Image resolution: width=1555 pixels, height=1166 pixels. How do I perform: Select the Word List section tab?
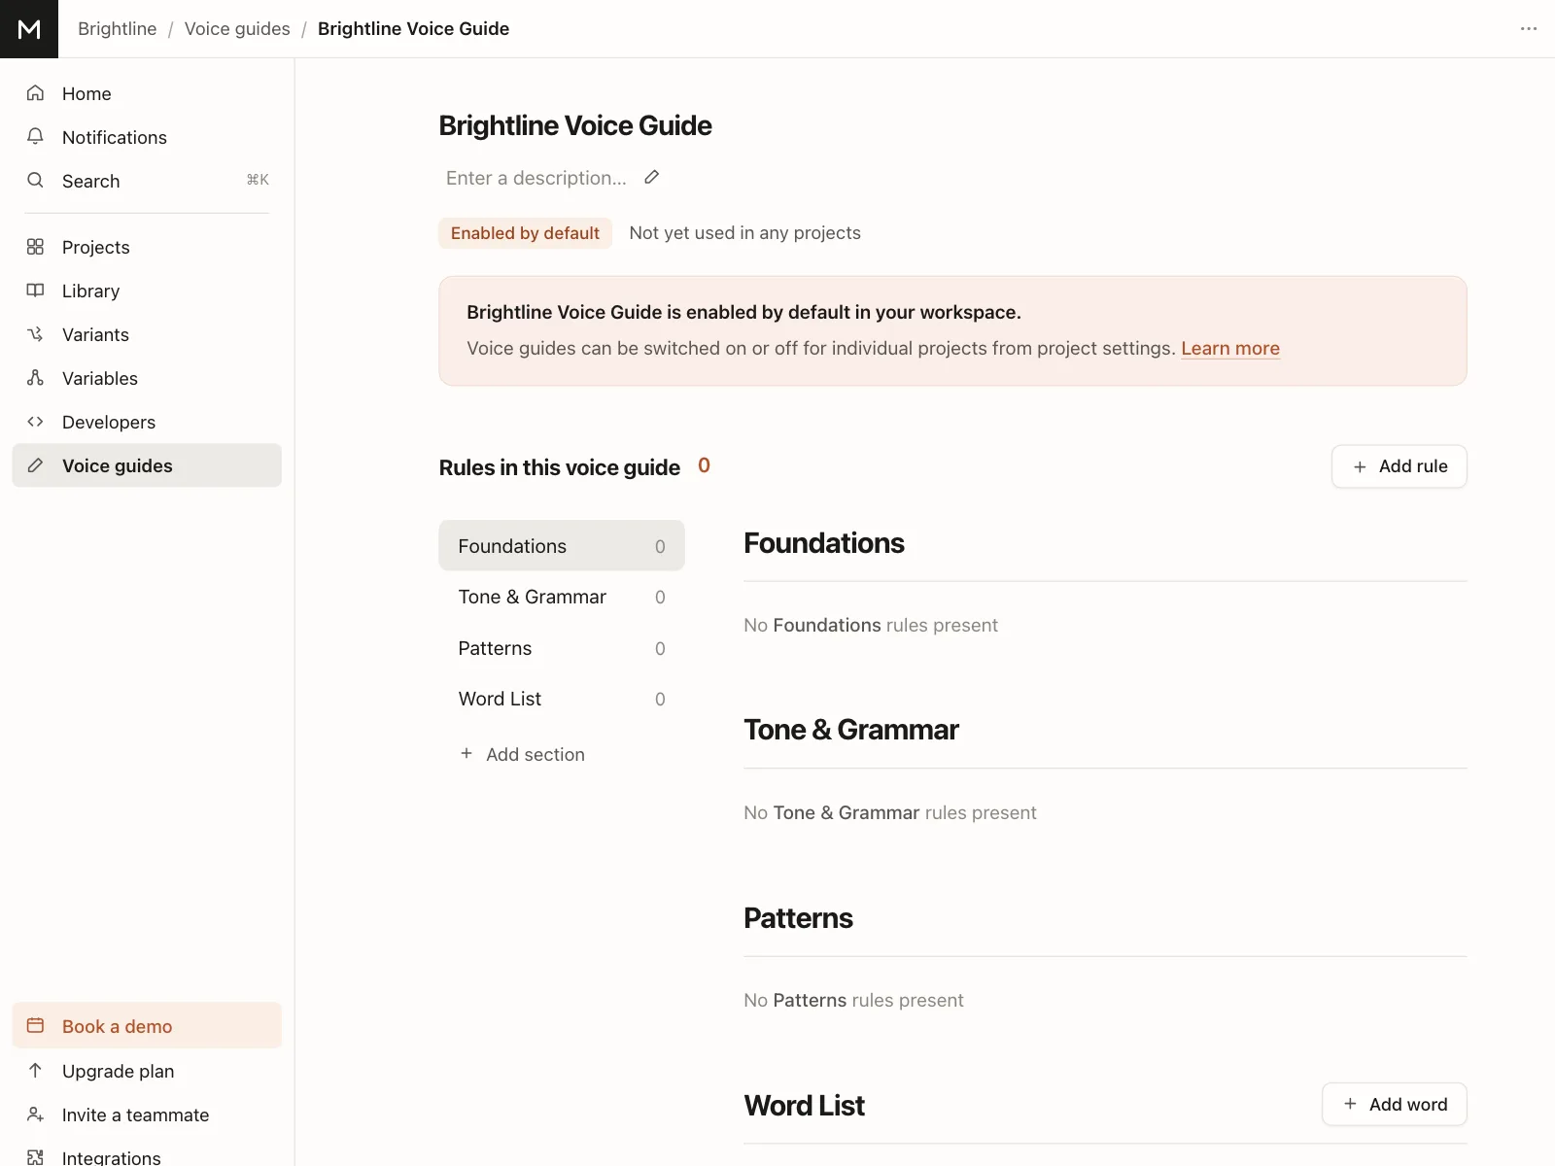coord(562,699)
